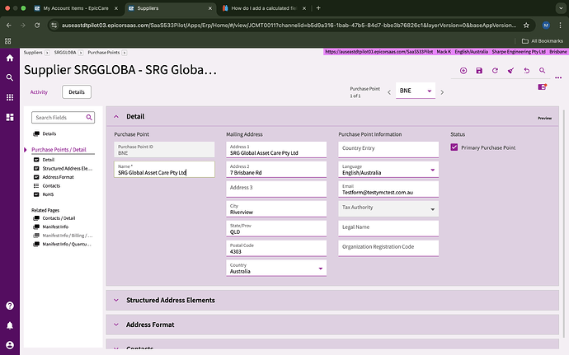The image size is (569, 355).
Task: Click the magnifier in Search Fields box
Action: pos(89,118)
